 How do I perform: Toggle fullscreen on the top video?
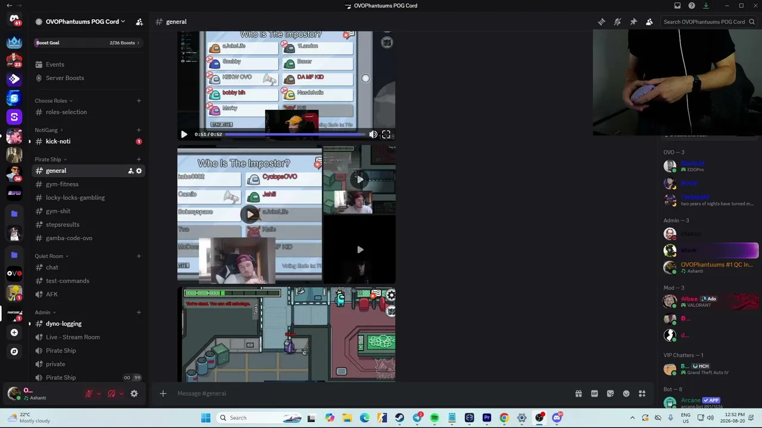(386, 134)
